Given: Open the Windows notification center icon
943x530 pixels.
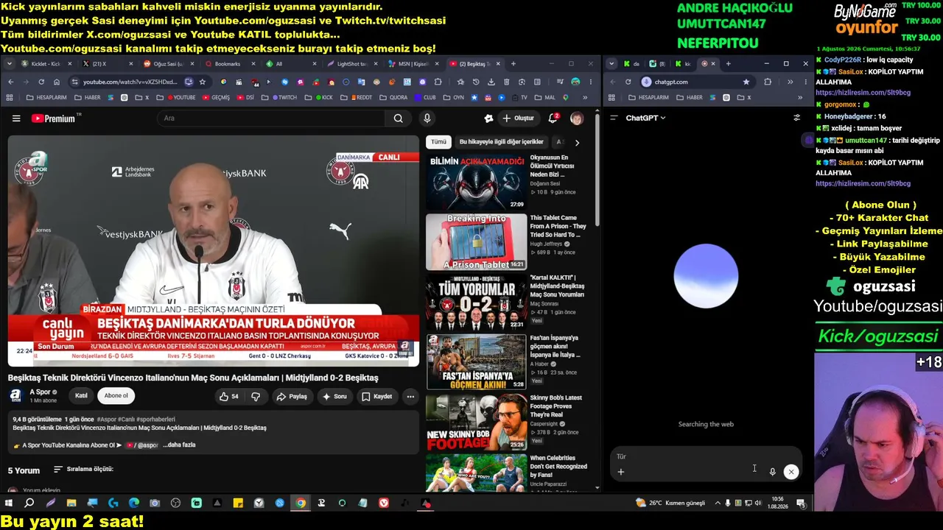Looking at the screenshot, I should (801, 504).
